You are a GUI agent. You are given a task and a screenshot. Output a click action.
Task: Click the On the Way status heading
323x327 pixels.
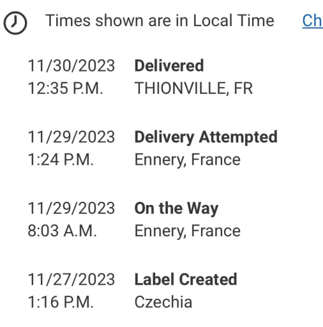pos(176,209)
